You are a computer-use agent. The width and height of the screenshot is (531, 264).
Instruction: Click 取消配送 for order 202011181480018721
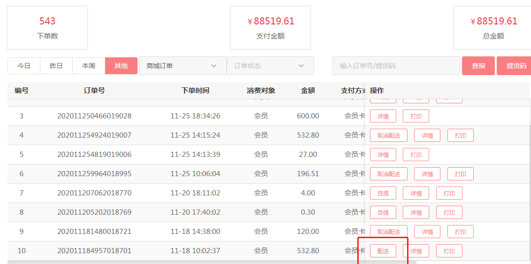pyautogui.click(x=389, y=232)
